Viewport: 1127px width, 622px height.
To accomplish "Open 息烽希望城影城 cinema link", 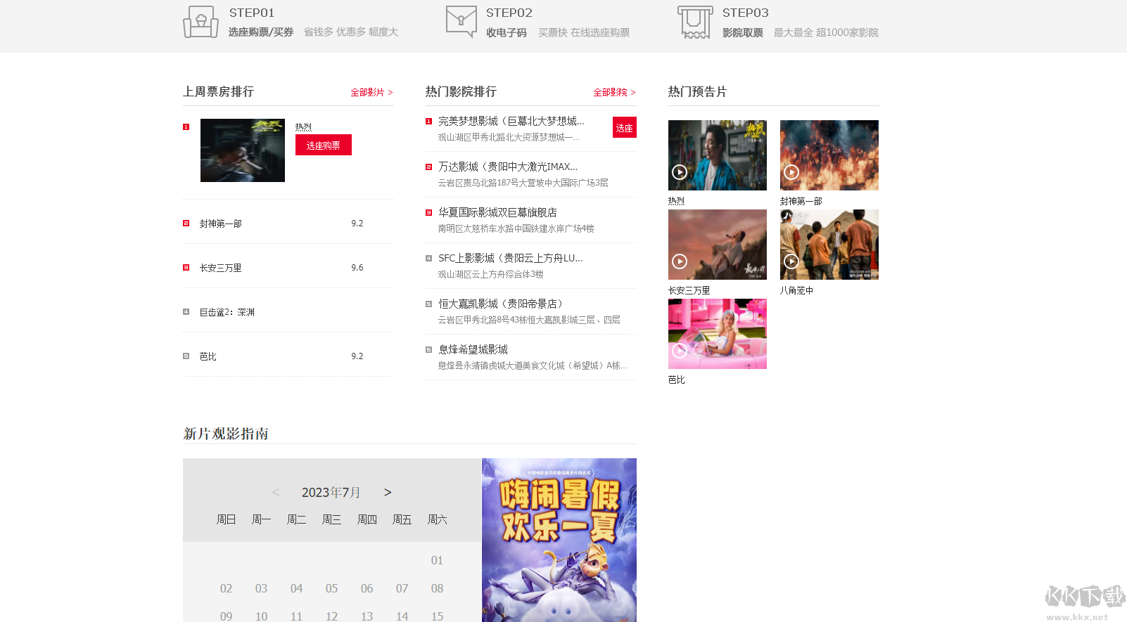I will 473,349.
